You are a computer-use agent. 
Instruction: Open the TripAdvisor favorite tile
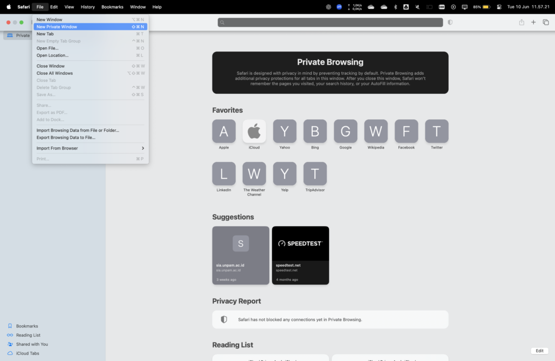[x=315, y=174]
